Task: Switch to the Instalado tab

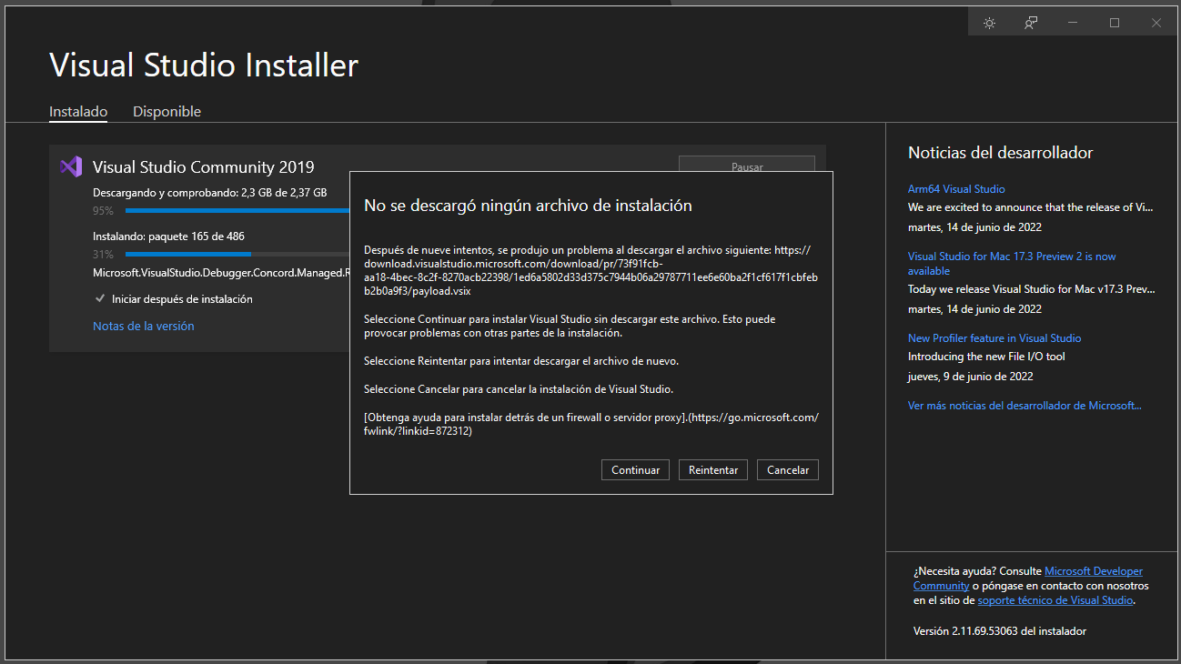Action: [78, 112]
